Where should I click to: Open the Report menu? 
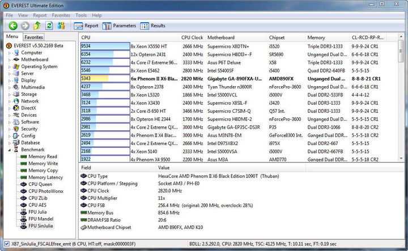pyautogui.click(x=40, y=15)
